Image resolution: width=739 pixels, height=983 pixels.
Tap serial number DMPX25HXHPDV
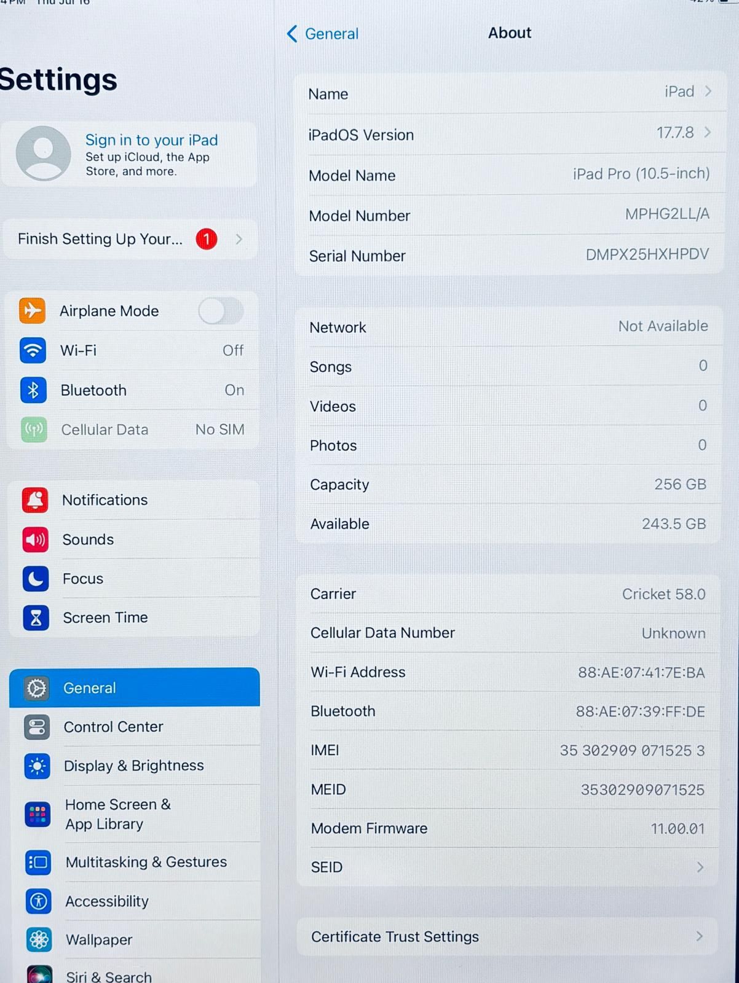tap(647, 254)
